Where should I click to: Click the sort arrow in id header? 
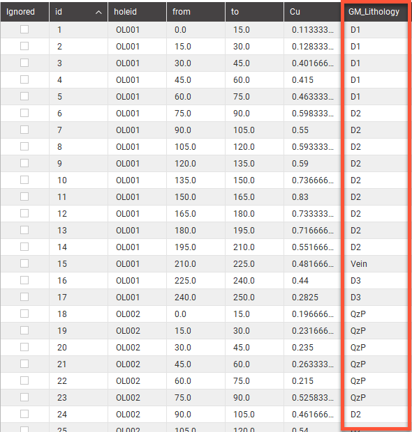tap(98, 12)
